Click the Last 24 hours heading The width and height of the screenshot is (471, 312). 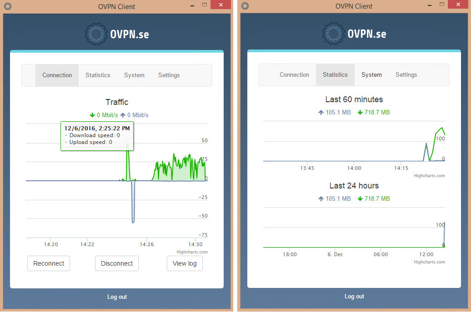coord(354,186)
